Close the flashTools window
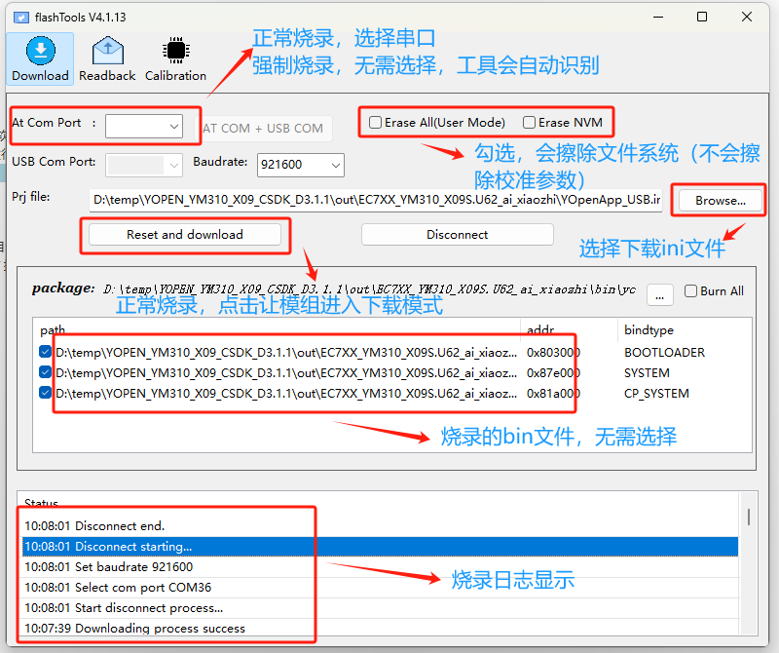The width and height of the screenshot is (779, 653). (746, 17)
